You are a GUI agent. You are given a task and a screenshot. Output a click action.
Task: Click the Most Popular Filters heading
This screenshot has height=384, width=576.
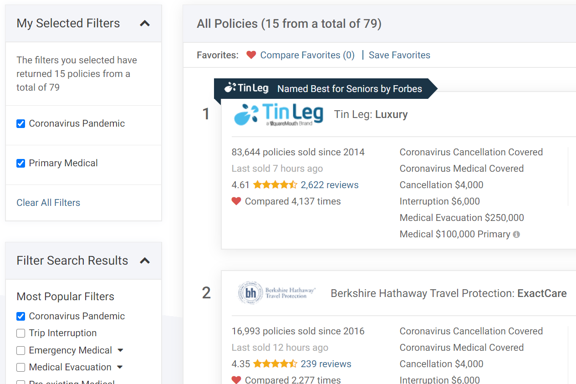click(66, 297)
